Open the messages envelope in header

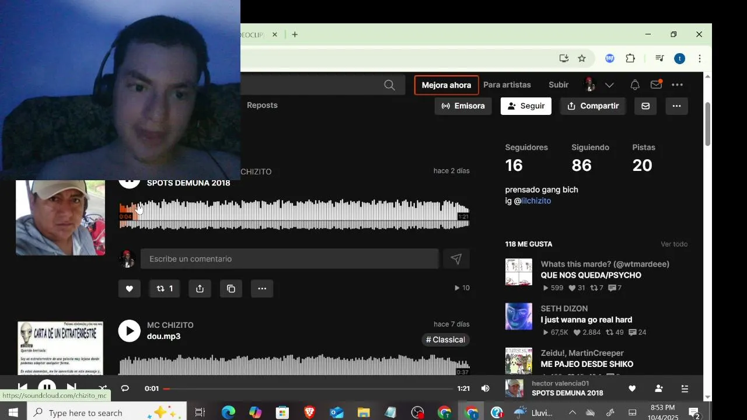tap(656, 85)
